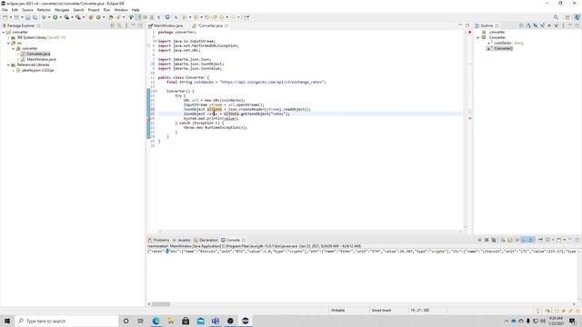The width and height of the screenshot is (582, 327).
Task: Click the Coverage launch toolbar icon
Action: pos(66,17)
